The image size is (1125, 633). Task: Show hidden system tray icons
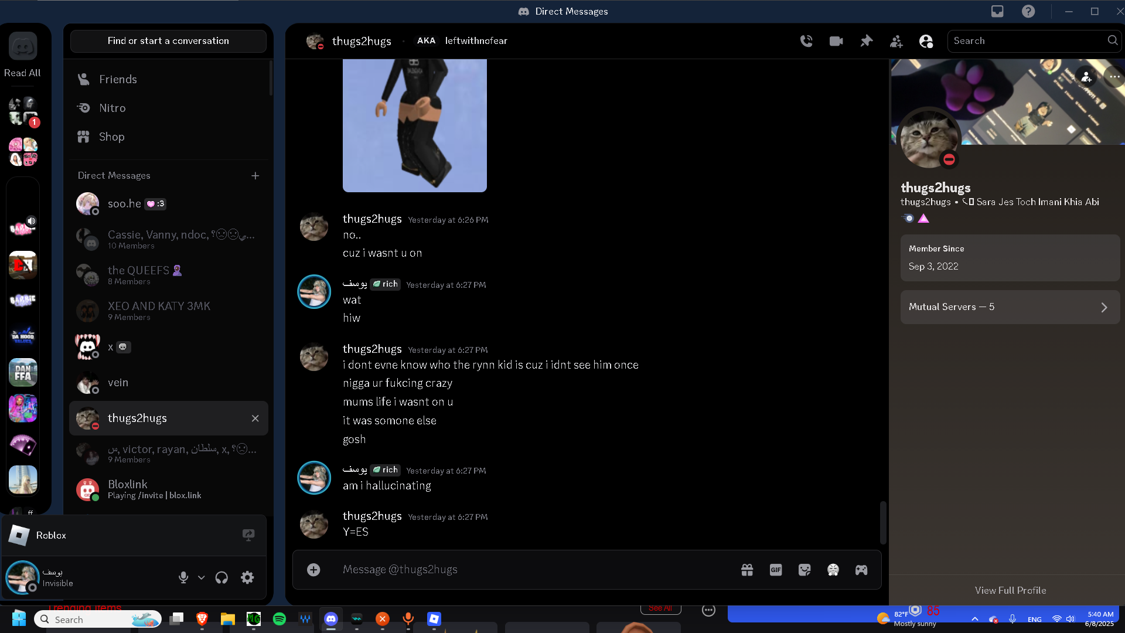click(974, 619)
